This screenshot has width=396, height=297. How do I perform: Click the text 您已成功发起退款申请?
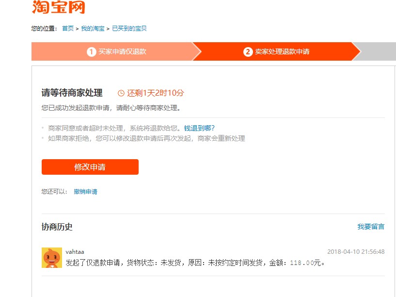[75, 108]
